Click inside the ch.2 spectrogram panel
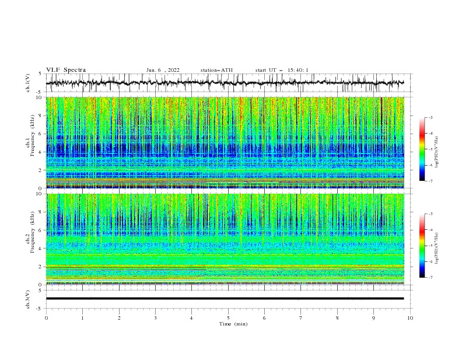The width and height of the screenshot is (462, 357). pyautogui.click(x=225, y=239)
